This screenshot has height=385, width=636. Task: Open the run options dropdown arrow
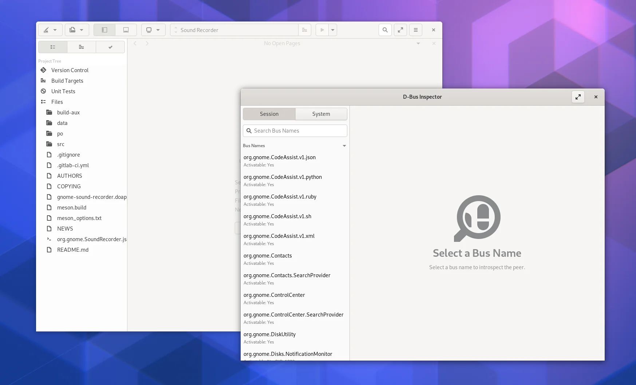click(x=333, y=30)
